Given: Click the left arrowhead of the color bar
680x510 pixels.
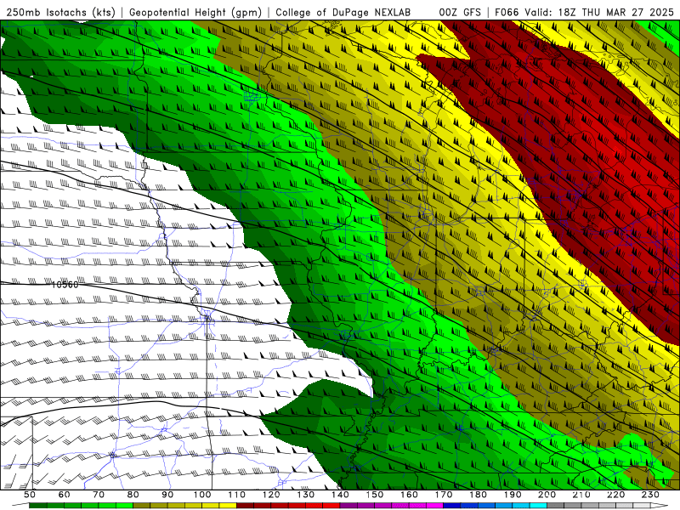Looking at the screenshot, I should [x=20, y=506].
